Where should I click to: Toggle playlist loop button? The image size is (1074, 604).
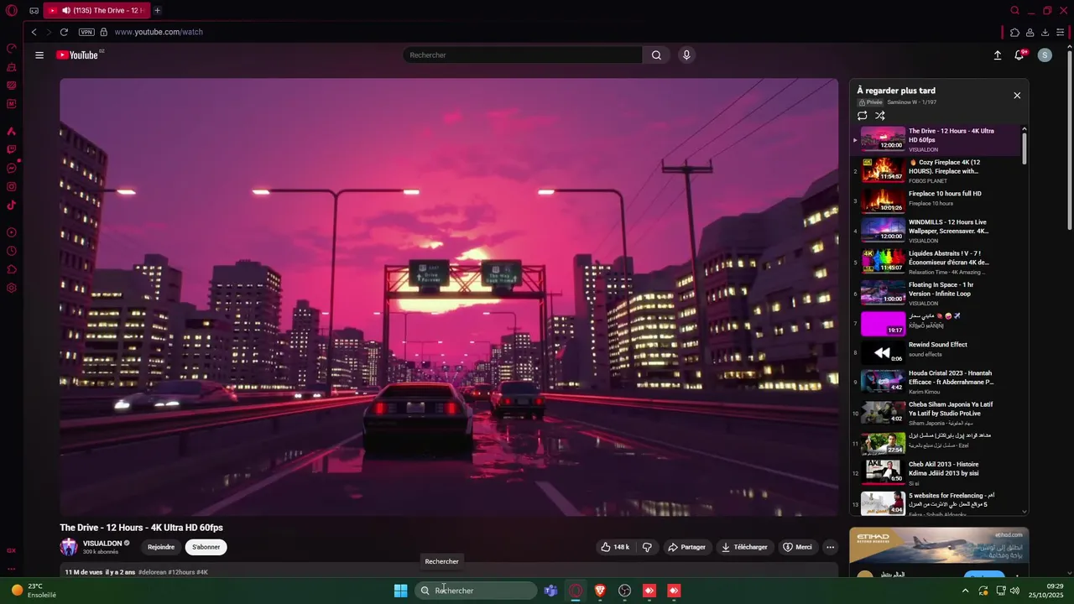coord(863,116)
